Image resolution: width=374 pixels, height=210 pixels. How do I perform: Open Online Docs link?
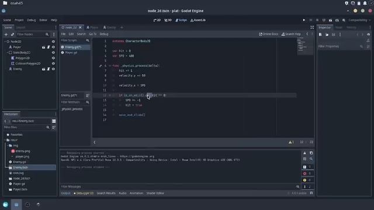(269, 34)
